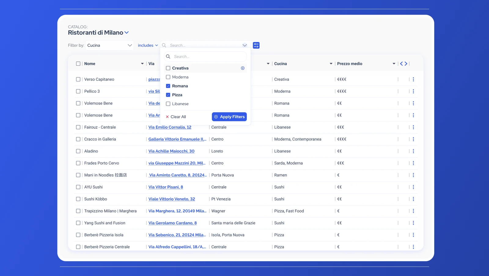Check the Moderna option

[x=168, y=77]
